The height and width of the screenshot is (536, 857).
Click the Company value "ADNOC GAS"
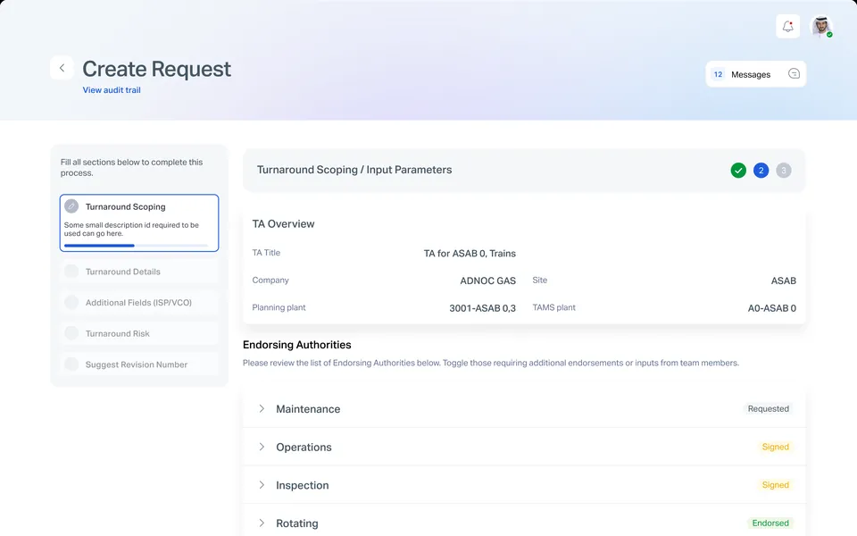[487, 281]
